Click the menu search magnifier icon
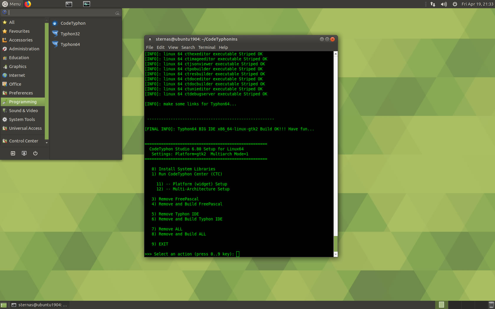 click(5, 12)
